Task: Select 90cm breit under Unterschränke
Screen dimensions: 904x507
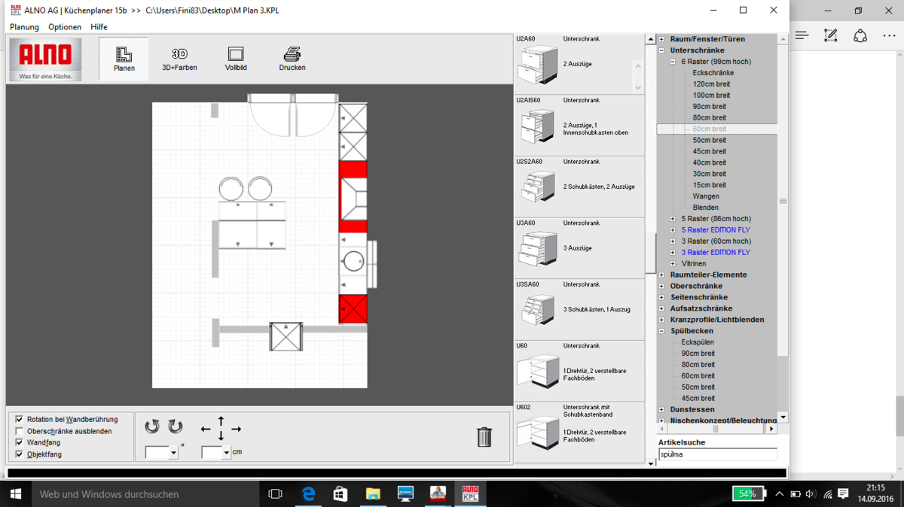Action: 709,106
